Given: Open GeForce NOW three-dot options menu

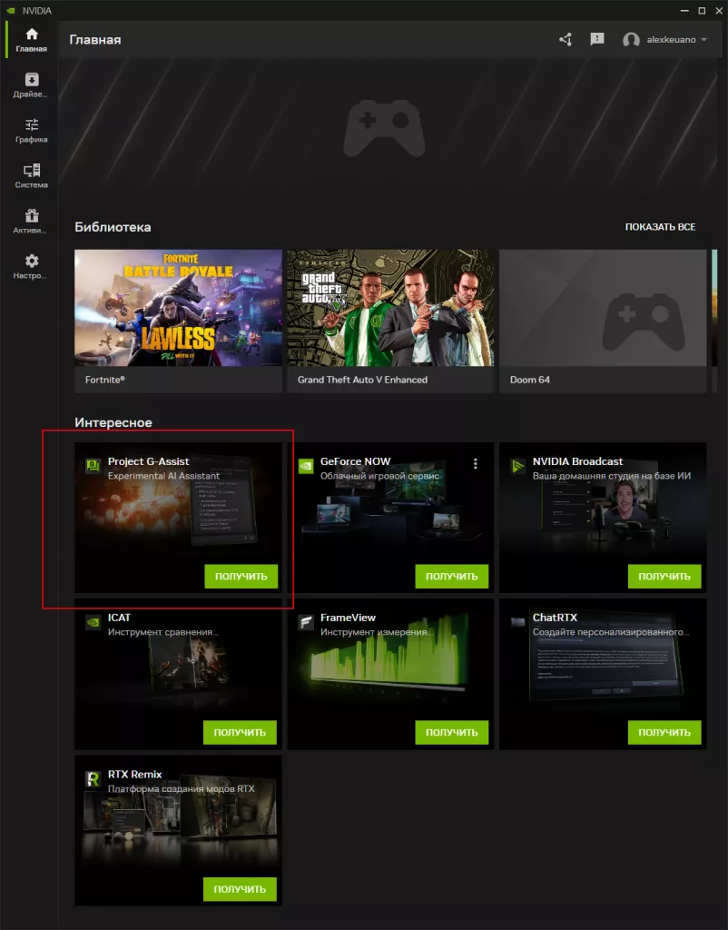Looking at the screenshot, I should pos(475,463).
